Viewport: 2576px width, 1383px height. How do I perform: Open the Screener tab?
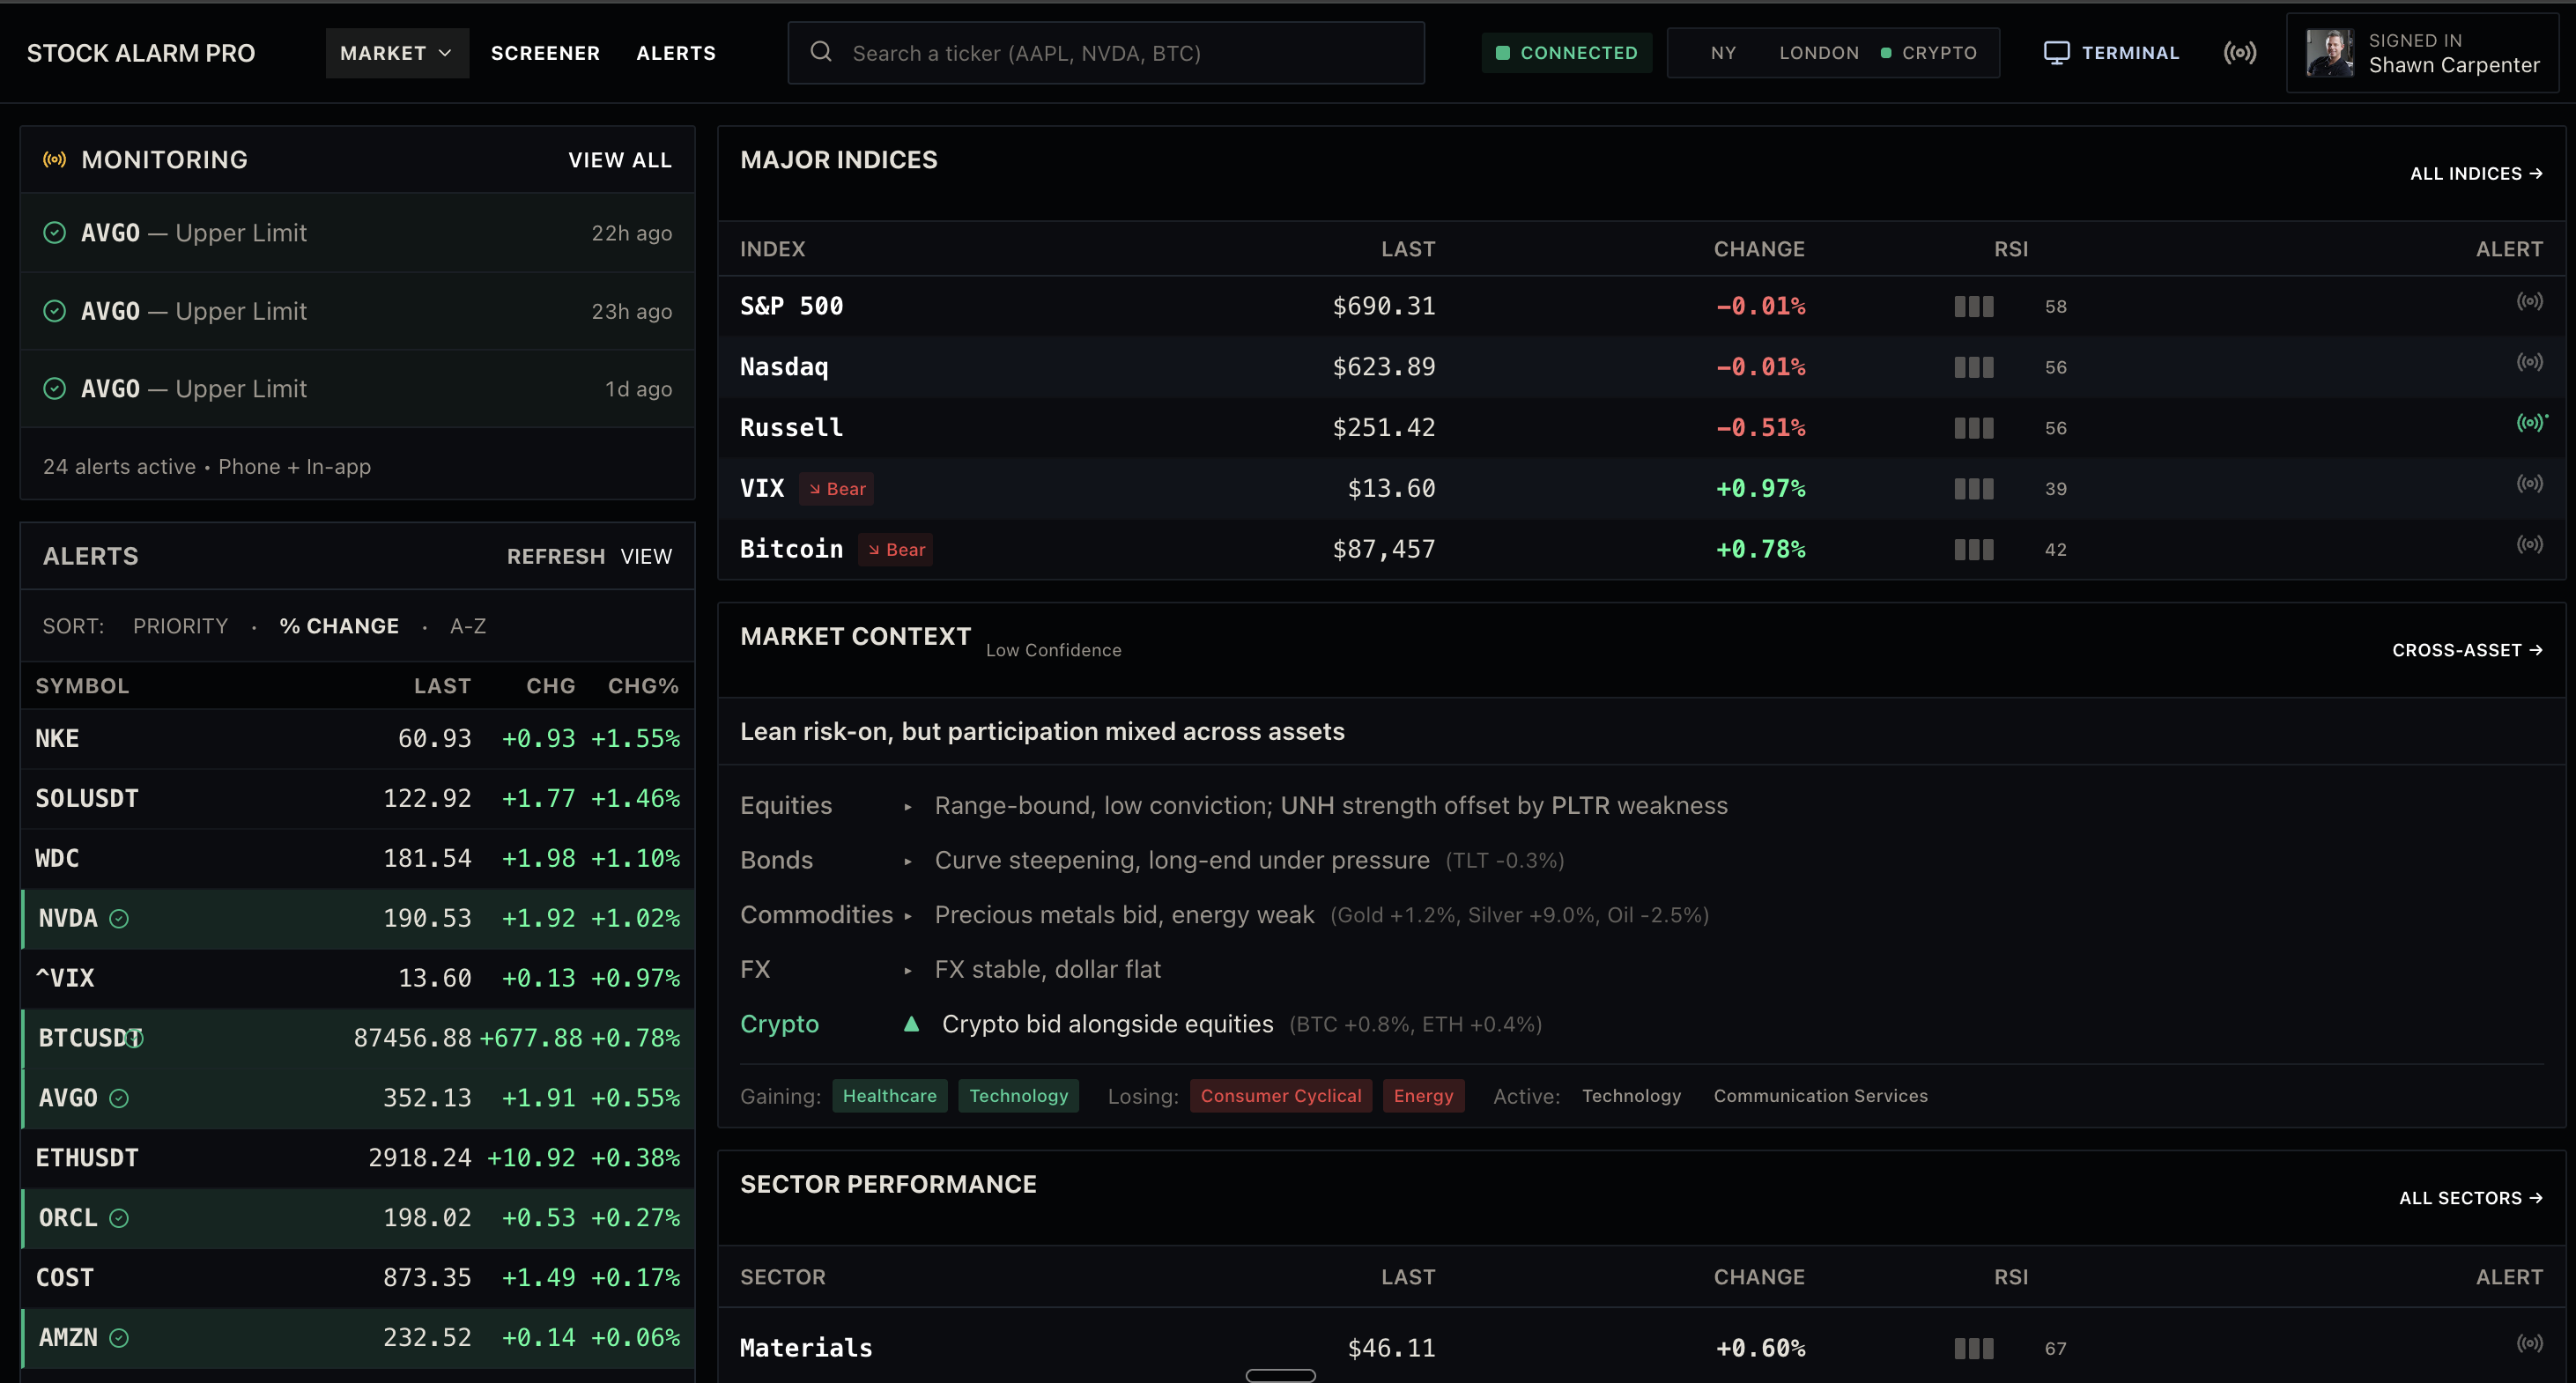click(x=545, y=53)
